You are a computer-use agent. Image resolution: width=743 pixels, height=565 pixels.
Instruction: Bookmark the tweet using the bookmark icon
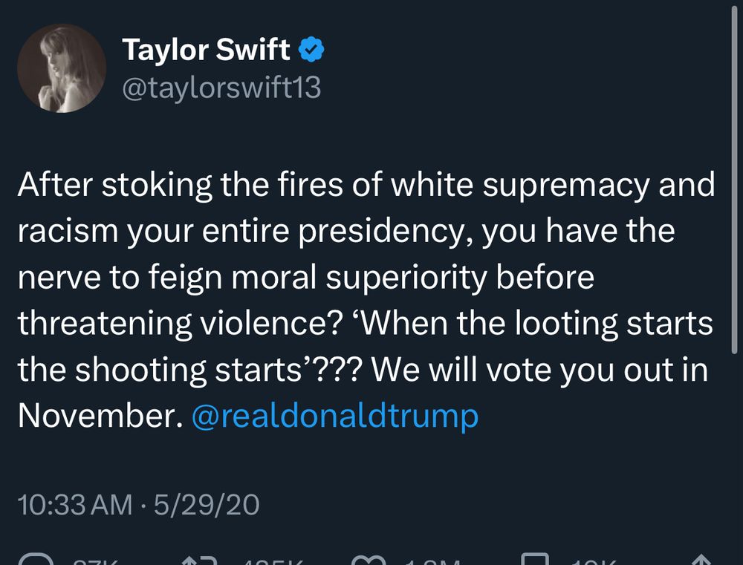click(x=536, y=559)
